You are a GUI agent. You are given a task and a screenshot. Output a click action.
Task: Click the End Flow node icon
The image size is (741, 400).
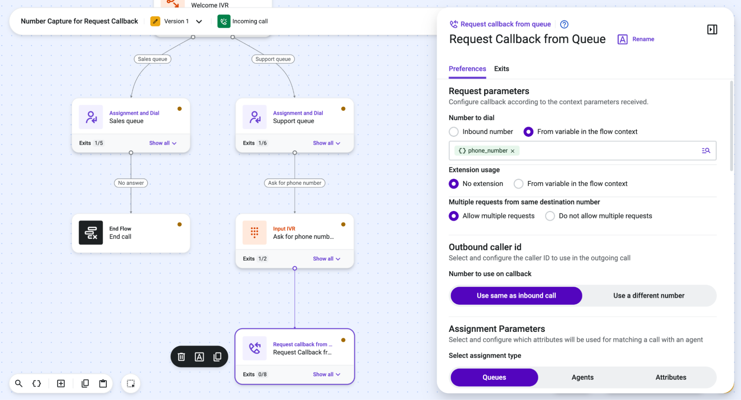(91, 232)
